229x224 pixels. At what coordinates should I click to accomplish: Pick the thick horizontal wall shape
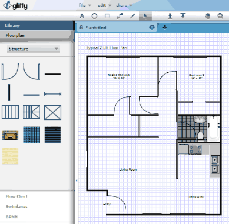[53, 74]
